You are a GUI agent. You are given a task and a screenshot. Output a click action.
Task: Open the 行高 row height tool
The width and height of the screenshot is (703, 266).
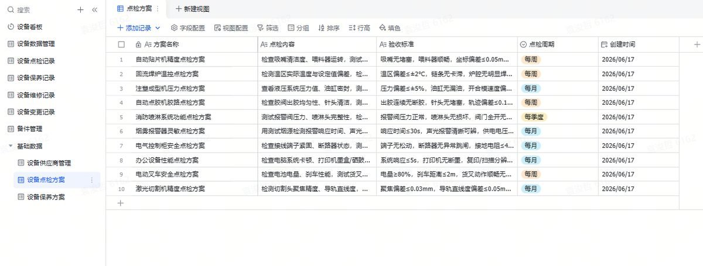point(359,27)
